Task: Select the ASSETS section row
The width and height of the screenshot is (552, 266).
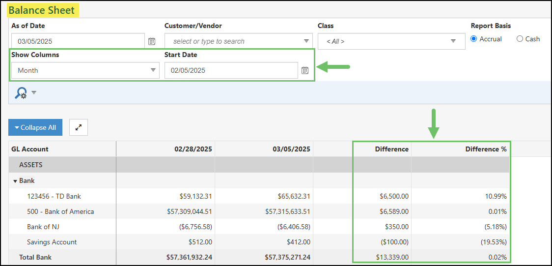Action: click(259, 165)
